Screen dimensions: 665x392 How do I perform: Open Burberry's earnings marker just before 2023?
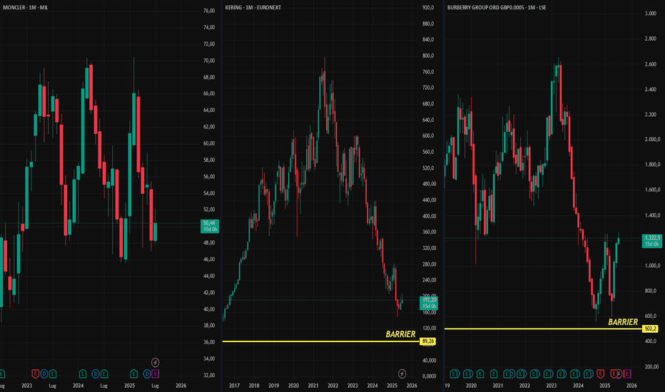[x=547, y=373]
